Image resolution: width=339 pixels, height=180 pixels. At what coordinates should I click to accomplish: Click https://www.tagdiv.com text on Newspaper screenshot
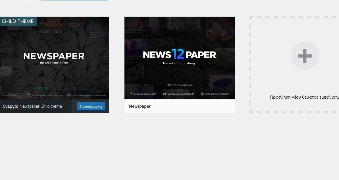point(179,85)
